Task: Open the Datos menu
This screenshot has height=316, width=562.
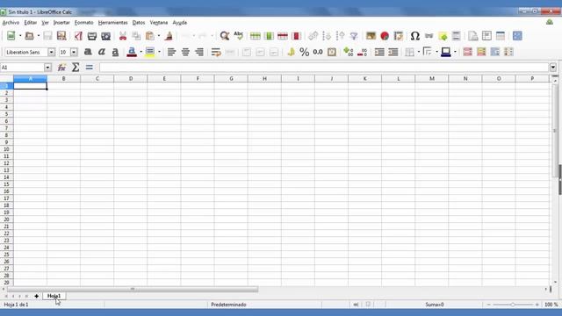Action: pyautogui.click(x=139, y=23)
